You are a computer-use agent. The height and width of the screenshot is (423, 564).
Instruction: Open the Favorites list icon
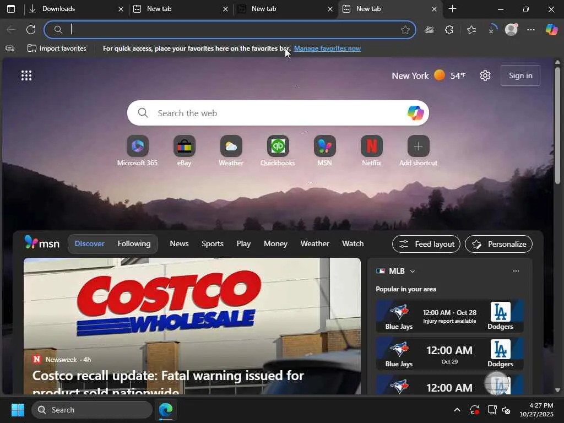coord(471,30)
